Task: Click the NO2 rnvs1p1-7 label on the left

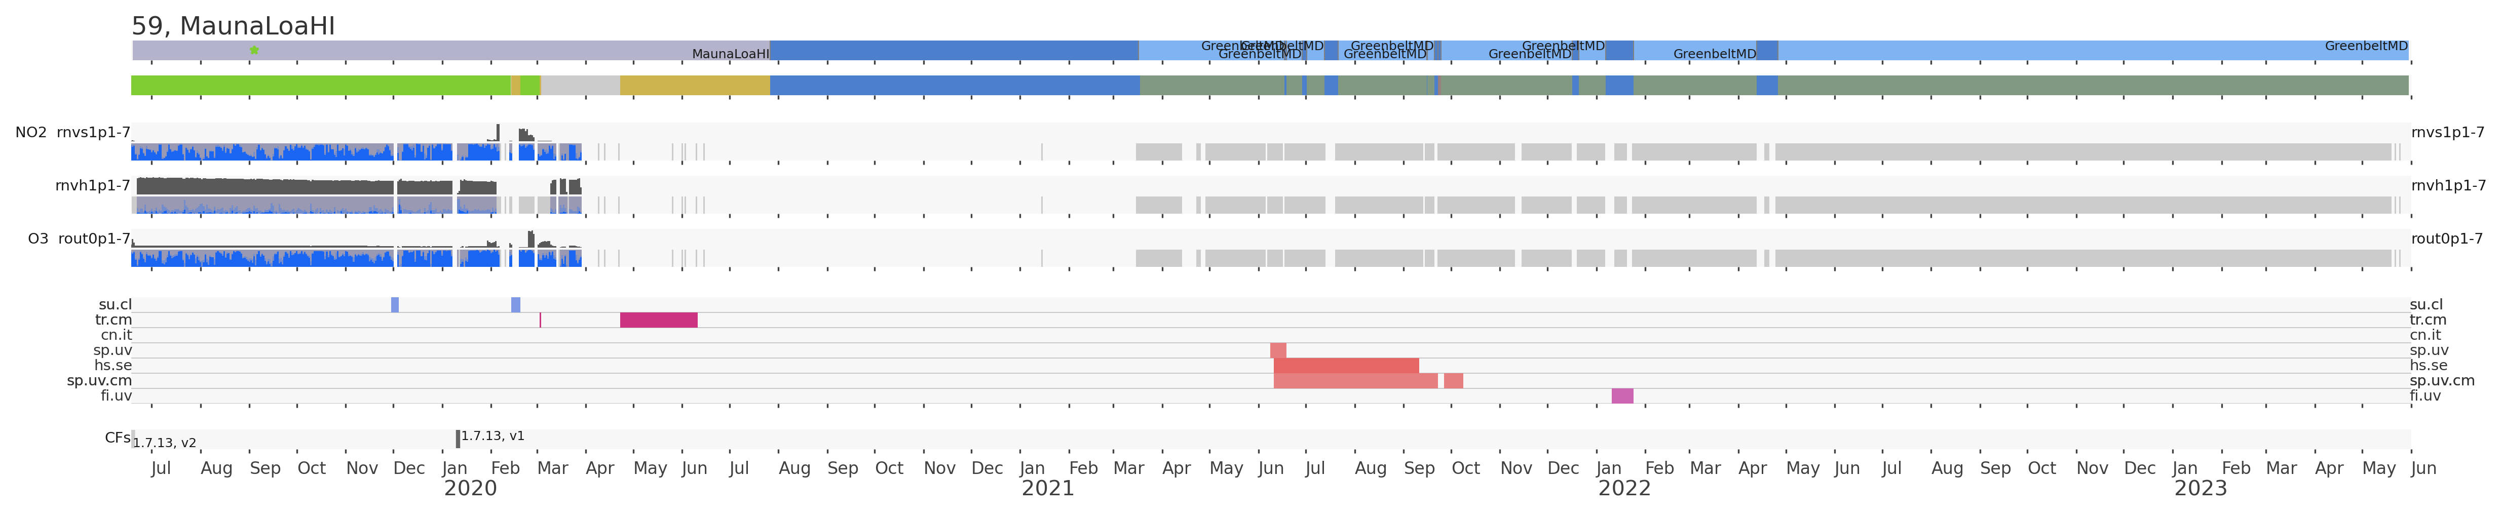Action: tap(73, 133)
